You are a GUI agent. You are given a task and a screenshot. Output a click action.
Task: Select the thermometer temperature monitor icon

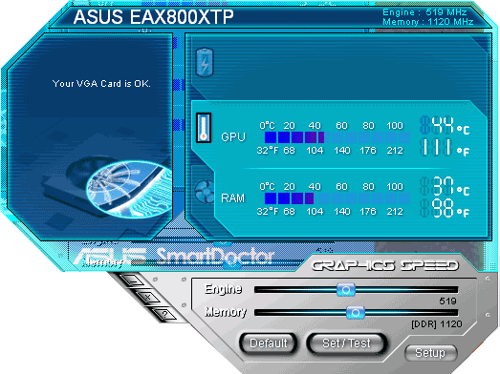204,128
